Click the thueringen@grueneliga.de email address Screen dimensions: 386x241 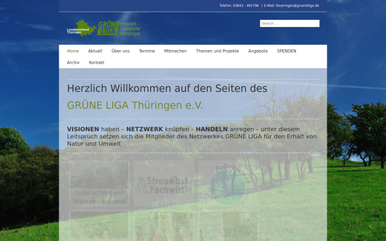[x=297, y=5]
